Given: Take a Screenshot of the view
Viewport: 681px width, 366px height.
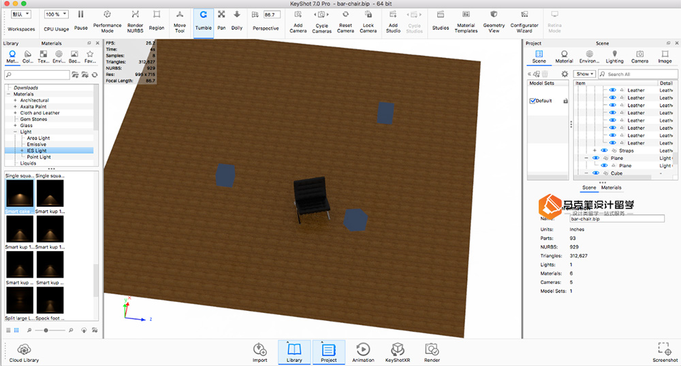Looking at the screenshot, I should [665, 352].
